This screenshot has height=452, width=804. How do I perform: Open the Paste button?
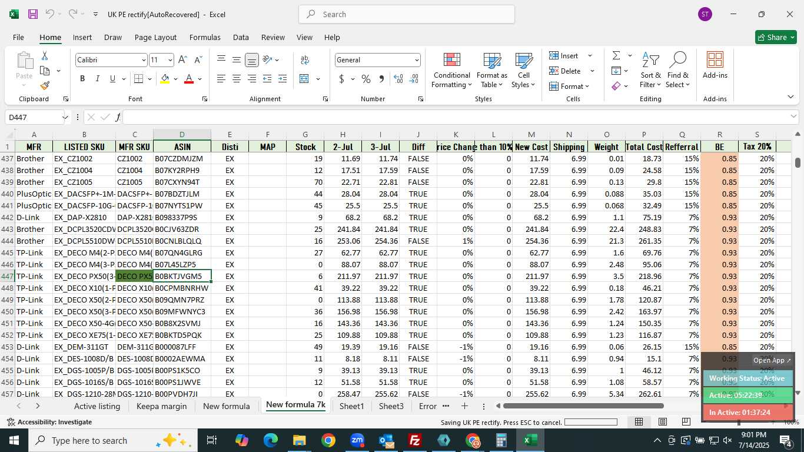point(24,68)
